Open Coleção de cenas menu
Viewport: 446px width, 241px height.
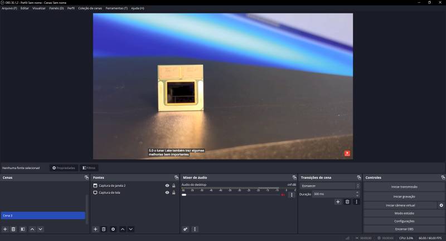click(x=90, y=8)
